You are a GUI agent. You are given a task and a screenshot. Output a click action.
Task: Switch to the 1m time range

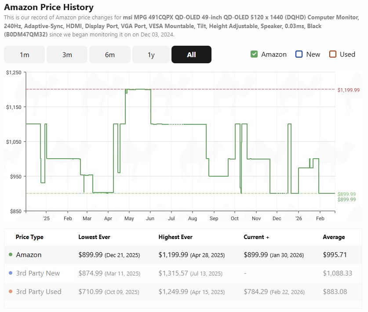click(x=25, y=54)
